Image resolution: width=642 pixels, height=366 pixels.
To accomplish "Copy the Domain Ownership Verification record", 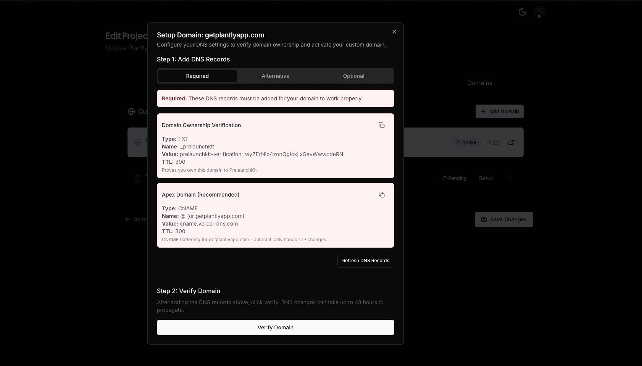I will tap(381, 125).
